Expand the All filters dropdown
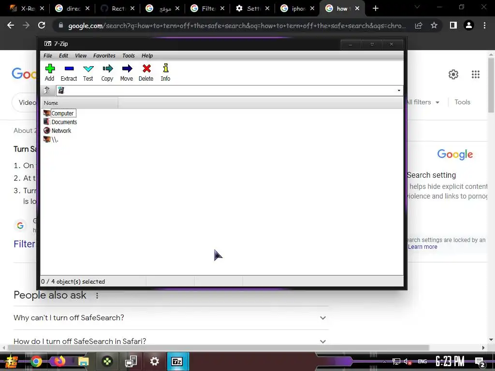The width and height of the screenshot is (495, 371). (x=422, y=102)
